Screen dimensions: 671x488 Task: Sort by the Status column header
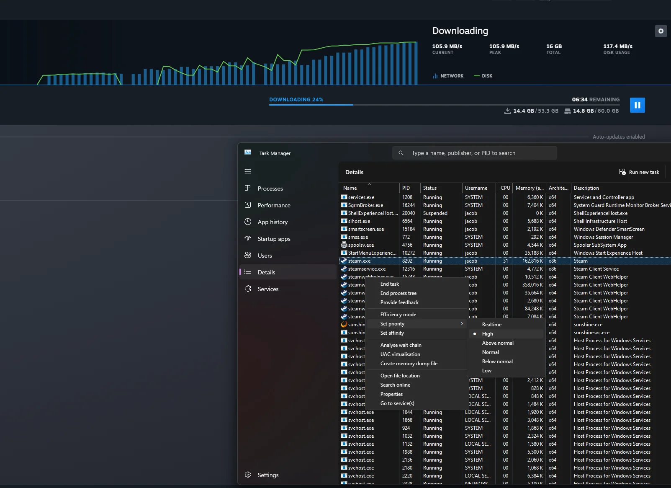[441, 188]
